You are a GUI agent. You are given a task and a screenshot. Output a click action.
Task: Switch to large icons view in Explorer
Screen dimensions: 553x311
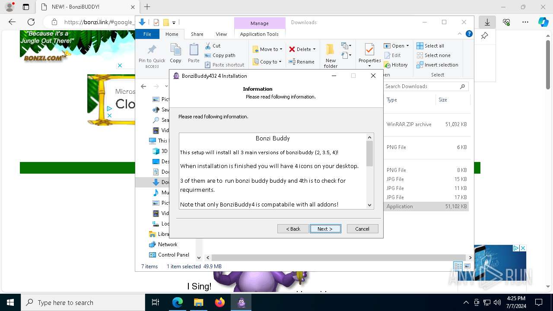tap(467, 266)
